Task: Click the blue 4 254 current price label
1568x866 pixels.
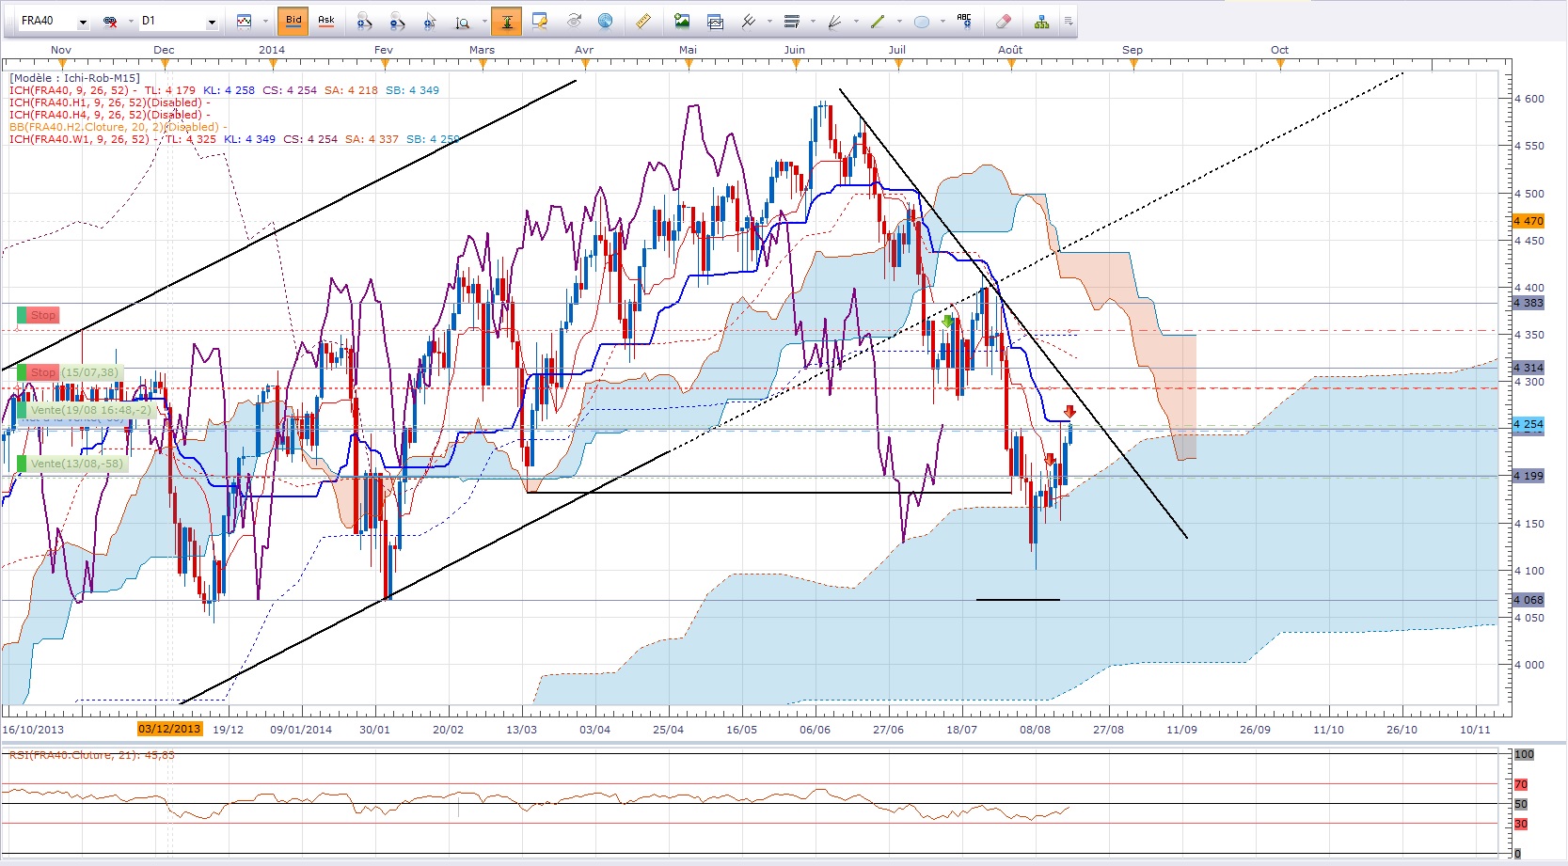Action: 1528,424
